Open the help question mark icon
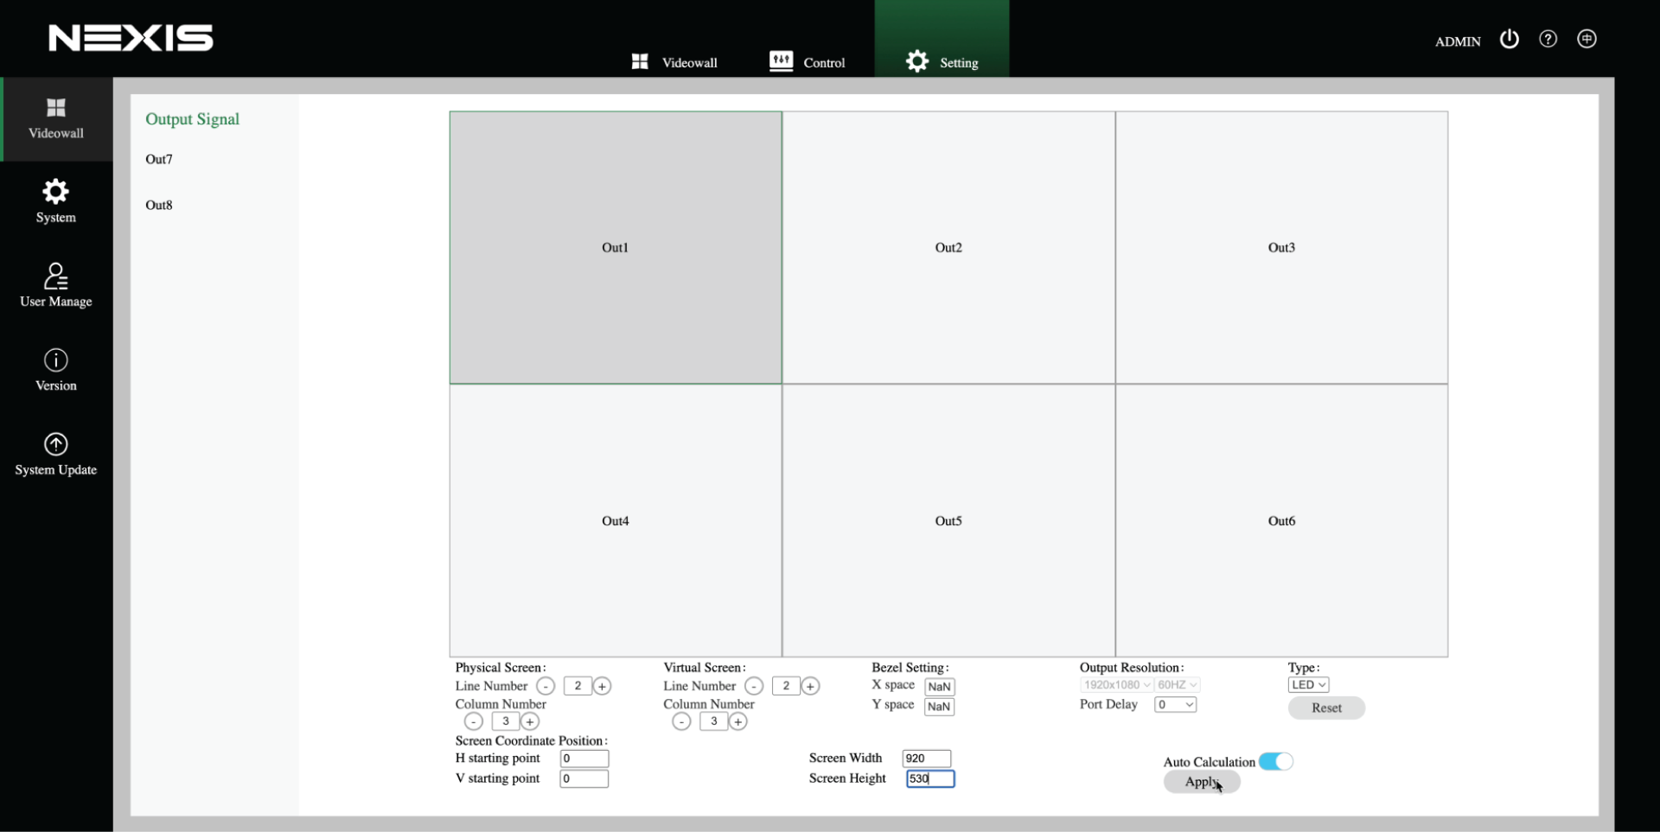1660x832 pixels. pos(1548,40)
